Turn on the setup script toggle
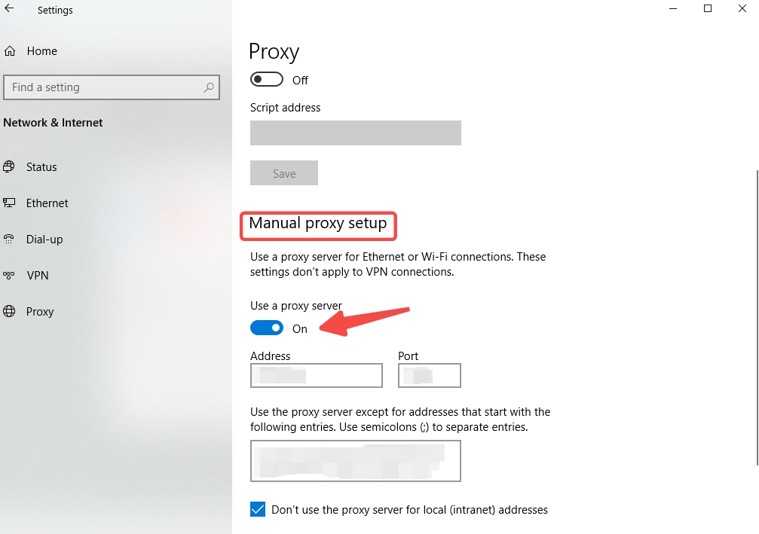 tap(267, 79)
